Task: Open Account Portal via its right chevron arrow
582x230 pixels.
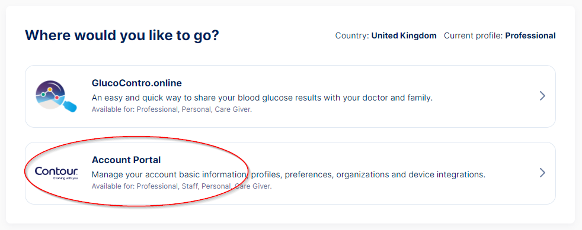Action: pos(542,173)
